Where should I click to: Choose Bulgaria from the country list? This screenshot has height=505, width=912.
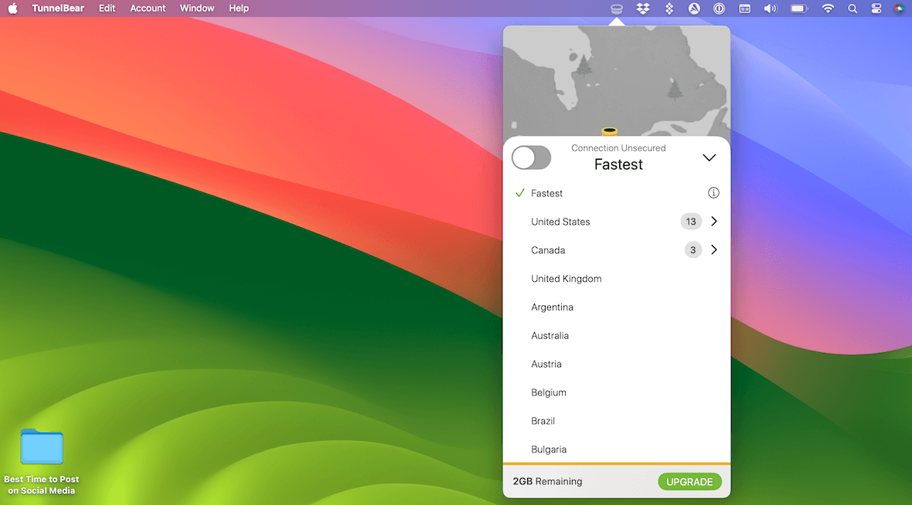pyautogui.click(x=617, y=449)
